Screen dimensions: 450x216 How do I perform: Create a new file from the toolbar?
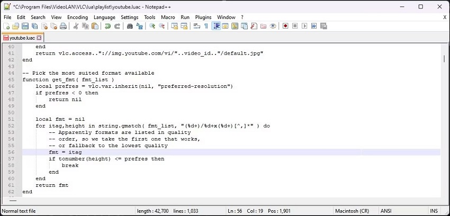click(x=6, y=26)
